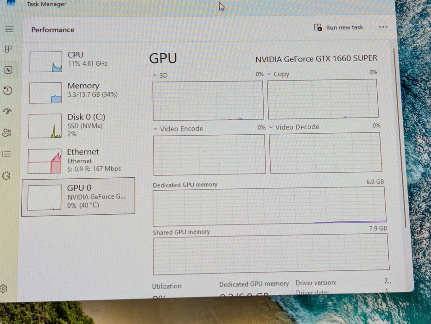The width and height of the screenshot is (431, 324).
Task: Open the App history page icon
Action: click(8, 91)
